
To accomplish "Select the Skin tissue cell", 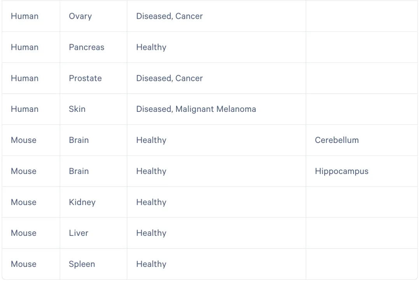I will (77, 109).
